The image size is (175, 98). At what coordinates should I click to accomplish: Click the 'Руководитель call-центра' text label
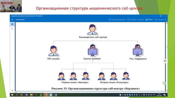tap(93, 37)
